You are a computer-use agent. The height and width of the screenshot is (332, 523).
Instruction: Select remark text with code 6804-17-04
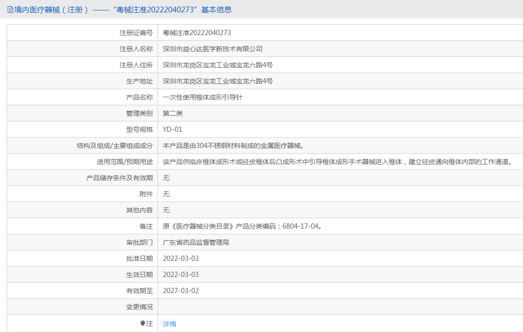pyautogui.click(x=243, y=226)
